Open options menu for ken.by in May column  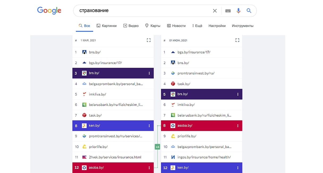(149, 126)
